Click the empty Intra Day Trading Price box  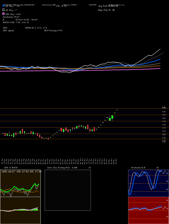pos(68,190)
